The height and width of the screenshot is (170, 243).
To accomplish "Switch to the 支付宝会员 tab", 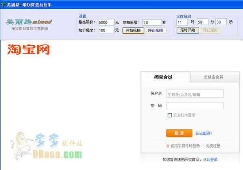I will coord(215,77).
